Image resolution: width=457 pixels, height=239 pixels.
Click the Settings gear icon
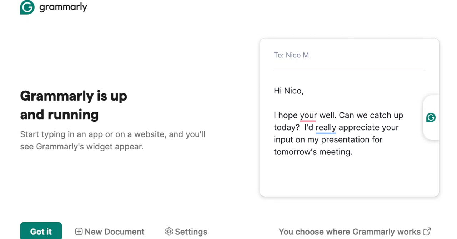(x=169, y=232)
